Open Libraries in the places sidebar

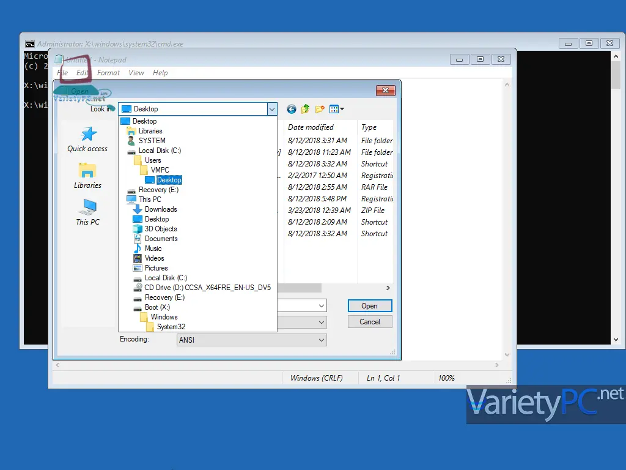[87, 176]
